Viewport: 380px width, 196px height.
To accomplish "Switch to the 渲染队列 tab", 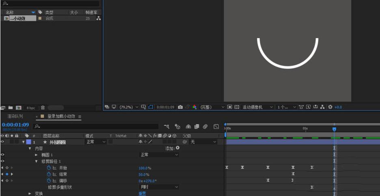I will pyautogui.click(x=15, y=116).
